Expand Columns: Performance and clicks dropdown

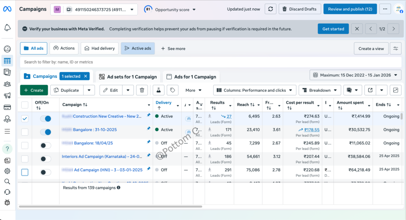255,90
